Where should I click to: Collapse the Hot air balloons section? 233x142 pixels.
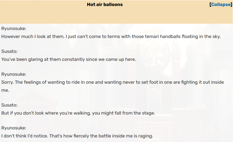[221, 5]
